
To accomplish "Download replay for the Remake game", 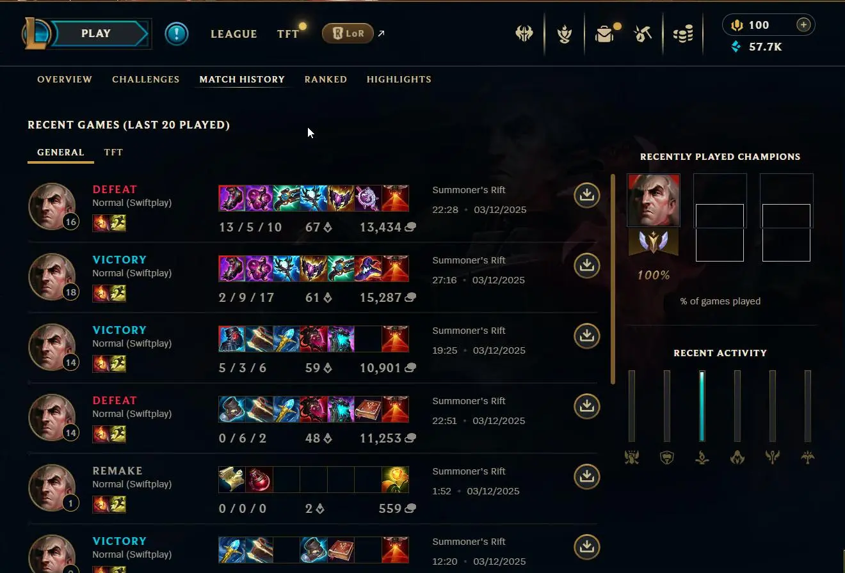I will [x=586, y=477].
